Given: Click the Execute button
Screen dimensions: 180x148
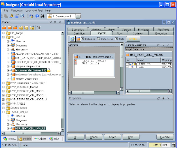Looking at the screenshot, I should tap(165, 137).
